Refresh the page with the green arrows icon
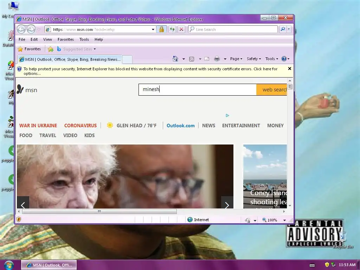The height and width of the screenshot is (270, 360). (x=172, y=30)
